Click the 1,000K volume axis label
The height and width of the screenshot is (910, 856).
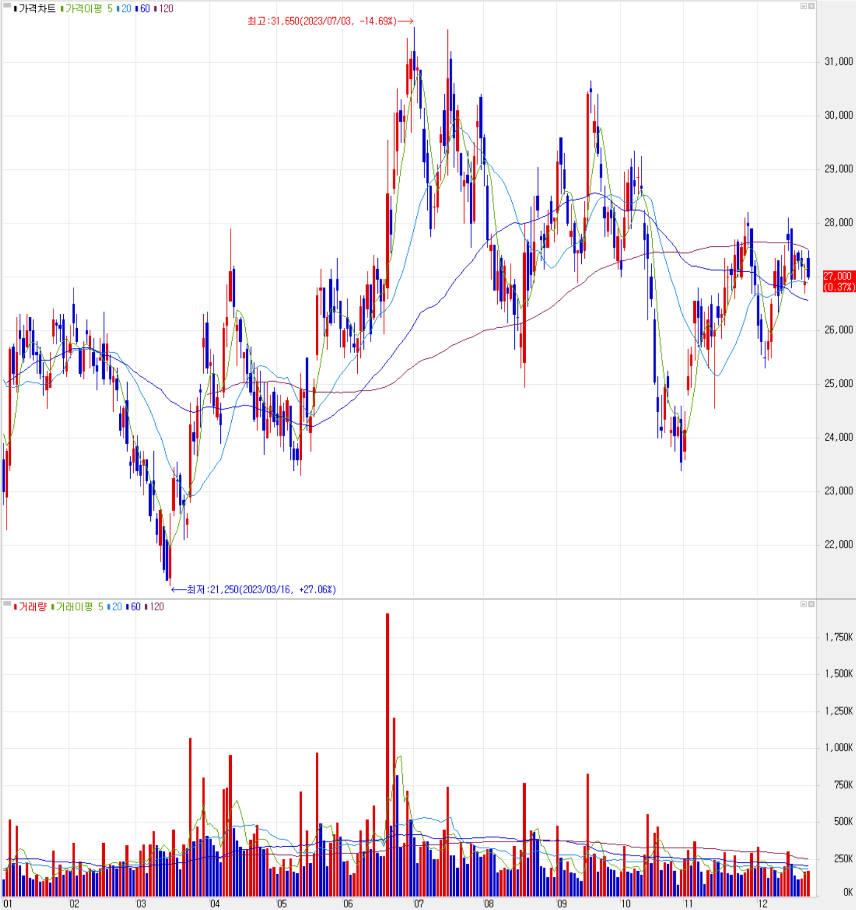(839, 748)
